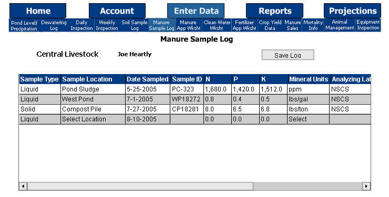
Task: Open Pond Level/Precipitation page
Action: click(24, 26)
